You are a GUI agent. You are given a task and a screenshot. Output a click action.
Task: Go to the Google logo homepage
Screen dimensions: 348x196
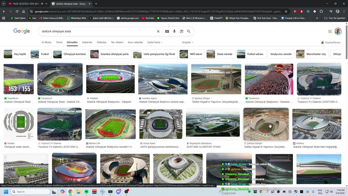(22, 31)
